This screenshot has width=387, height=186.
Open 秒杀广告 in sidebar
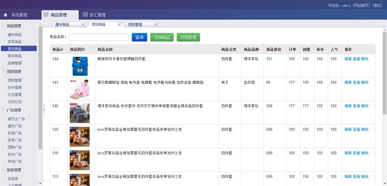[15, 154]
